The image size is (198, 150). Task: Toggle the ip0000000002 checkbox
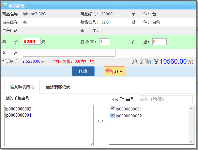[x=113, y=115]
